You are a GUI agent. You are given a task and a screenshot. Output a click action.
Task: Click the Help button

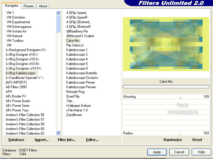(201, 152)
